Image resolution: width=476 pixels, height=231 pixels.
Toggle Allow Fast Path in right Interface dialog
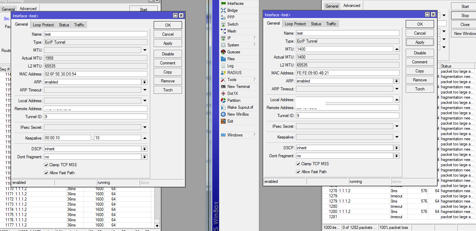click(x=298, y=172)
